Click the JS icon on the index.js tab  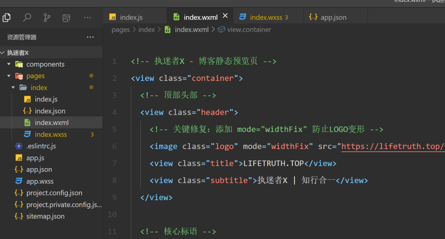[113, 17]
